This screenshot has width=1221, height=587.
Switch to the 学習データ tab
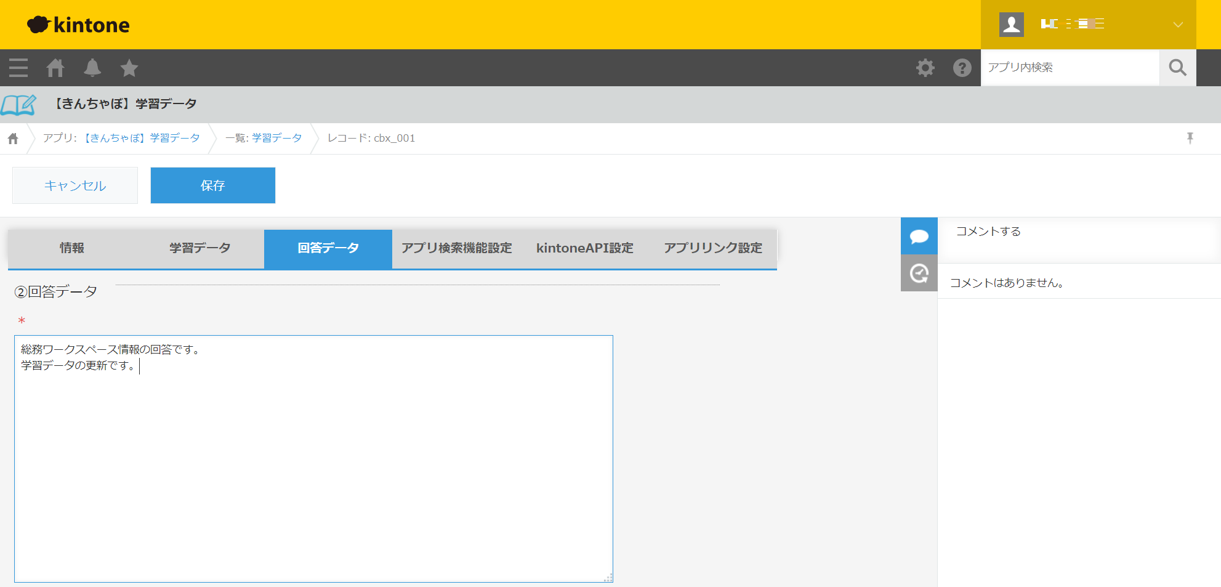click(x=200, y=248)
